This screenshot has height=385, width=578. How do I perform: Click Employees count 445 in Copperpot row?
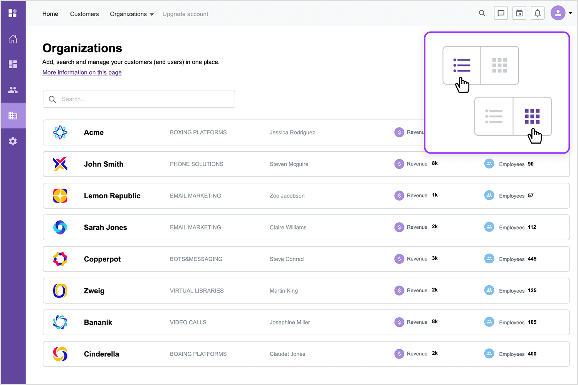tap(532, 259)
